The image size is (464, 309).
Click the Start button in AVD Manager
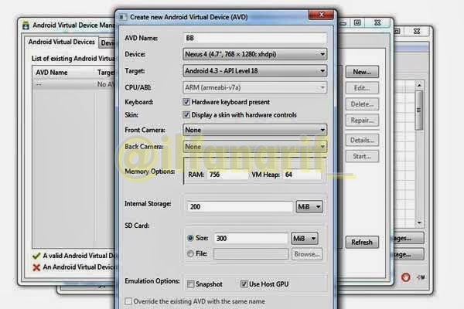(x=362, y=156)
